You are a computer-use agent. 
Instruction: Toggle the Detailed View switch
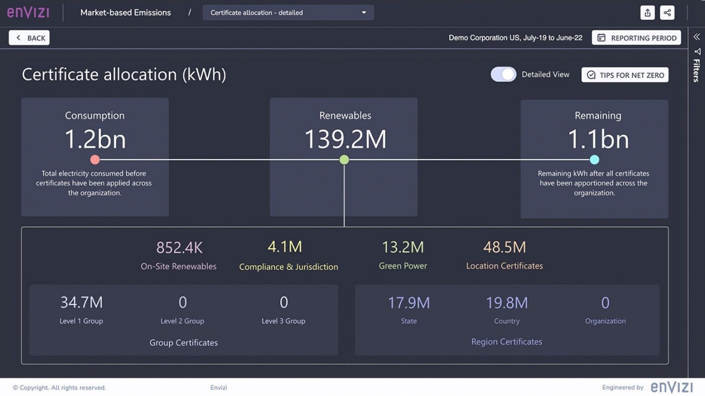click(503, 74)
